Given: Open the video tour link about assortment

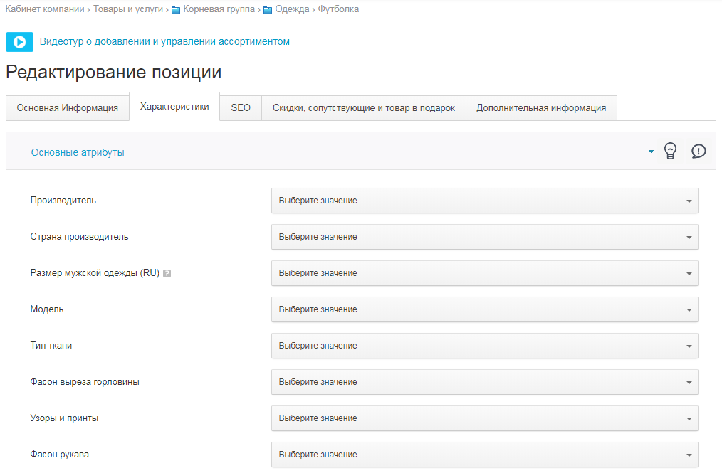Looking at the screenshot, I should coord(164,41).
